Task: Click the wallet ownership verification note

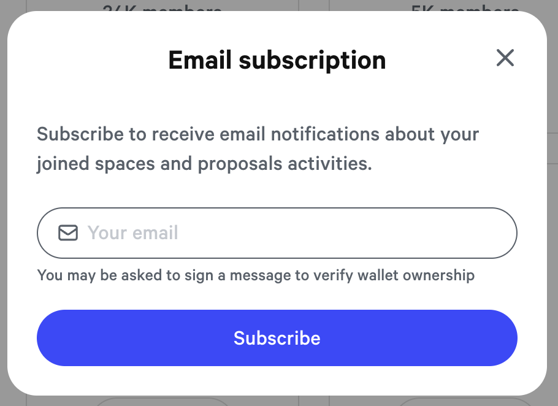Action: tap(256, 275)
